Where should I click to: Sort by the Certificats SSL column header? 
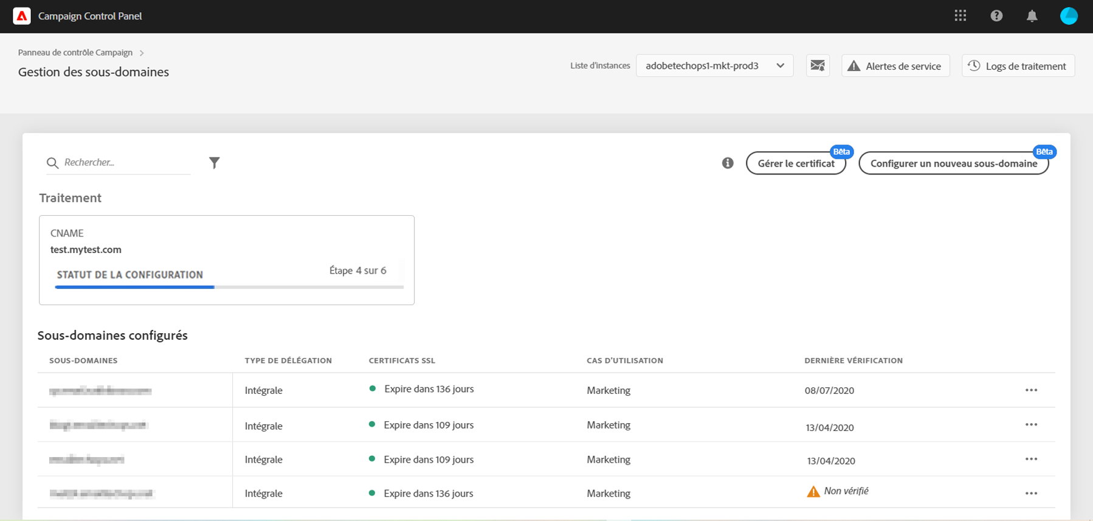(402, 361)
